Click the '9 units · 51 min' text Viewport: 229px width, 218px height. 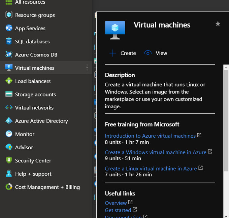tap(123, 158)
